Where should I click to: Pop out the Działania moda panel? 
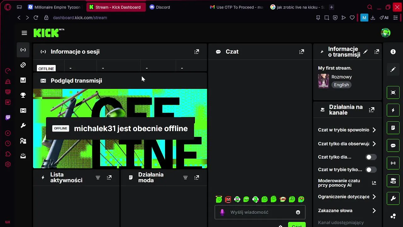pyautogui.click(x=197, y=178)
